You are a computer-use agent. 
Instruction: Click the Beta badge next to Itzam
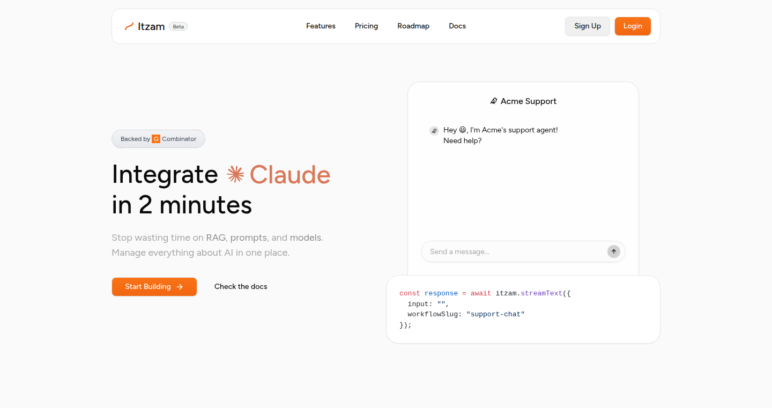click(178, 26)
